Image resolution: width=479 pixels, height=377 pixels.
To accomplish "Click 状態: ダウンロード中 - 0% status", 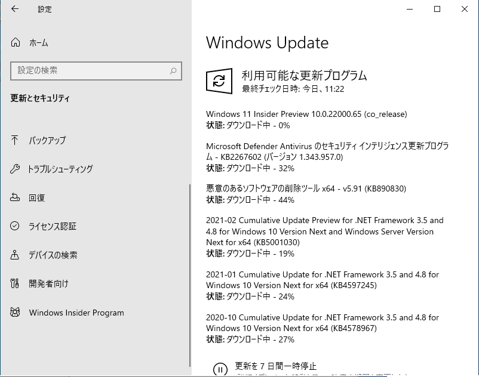I will pyautogui.click(x=248, y=125).
